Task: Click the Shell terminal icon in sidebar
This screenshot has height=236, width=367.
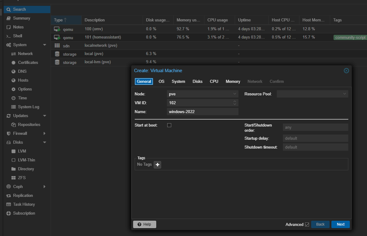Action: pos(9,36)
